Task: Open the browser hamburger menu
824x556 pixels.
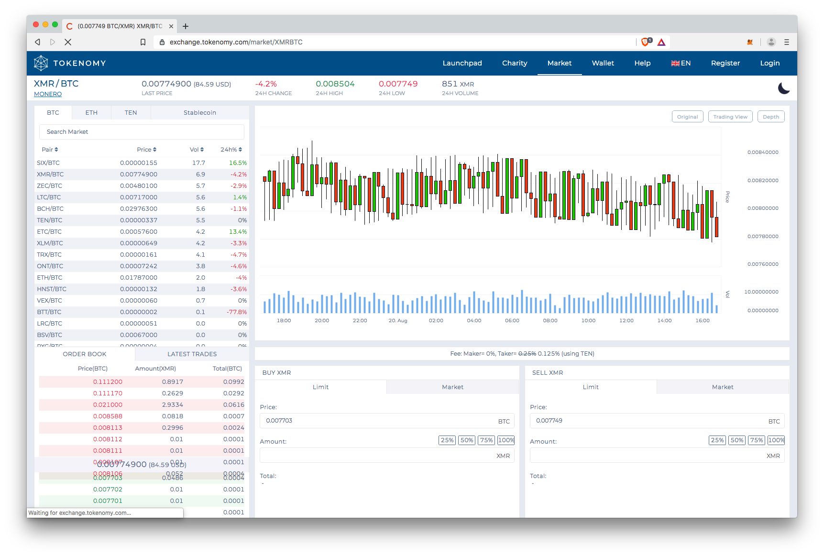Action: click(x=786, y=42)
